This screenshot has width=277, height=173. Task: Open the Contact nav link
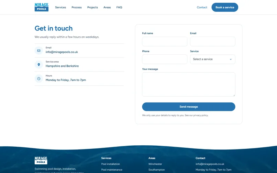pos(202,7)
